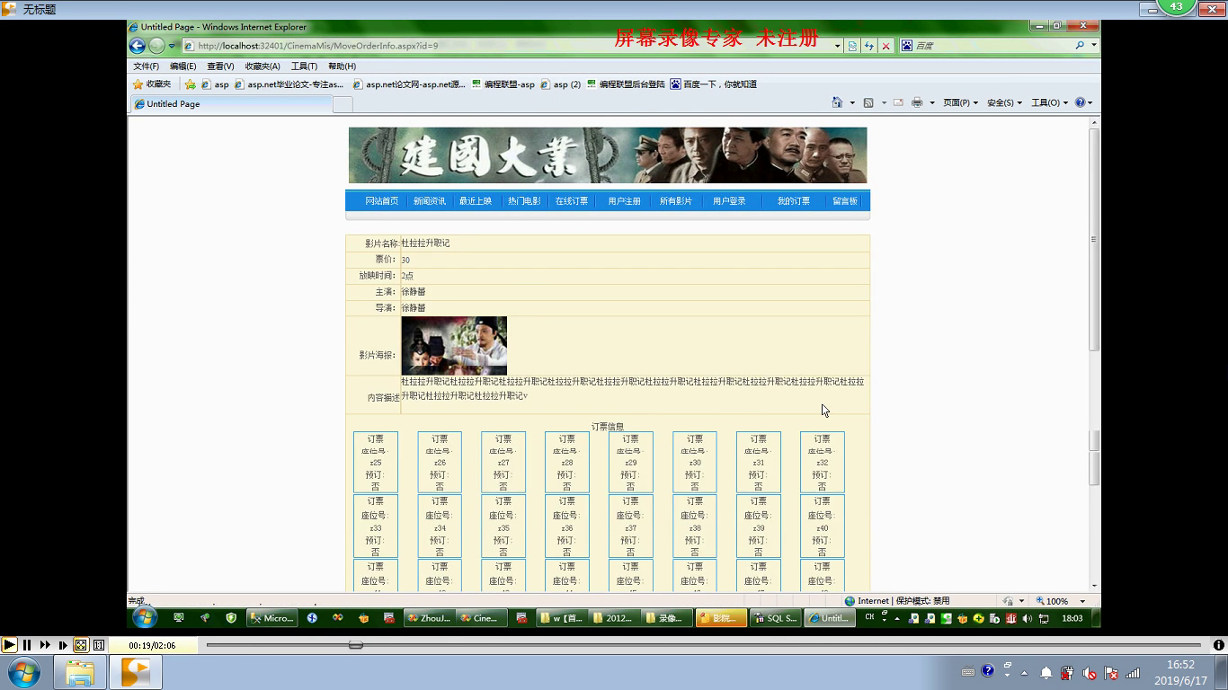This screenshot has width=1228, height=690.
Task: Click the network signal icon in host tray
Action: pos(1133,672)
